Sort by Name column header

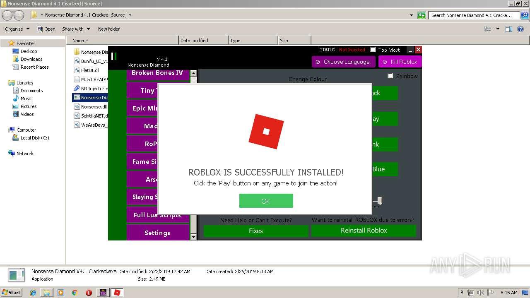123,41
